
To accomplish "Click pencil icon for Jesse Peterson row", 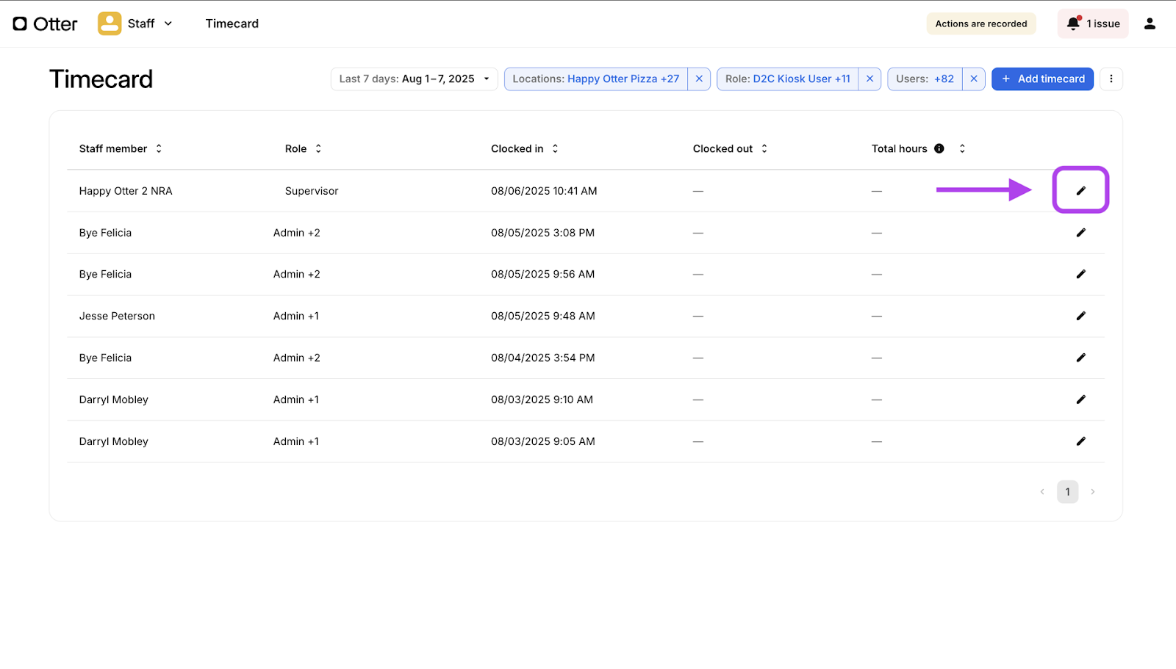I will (1080, 316).
